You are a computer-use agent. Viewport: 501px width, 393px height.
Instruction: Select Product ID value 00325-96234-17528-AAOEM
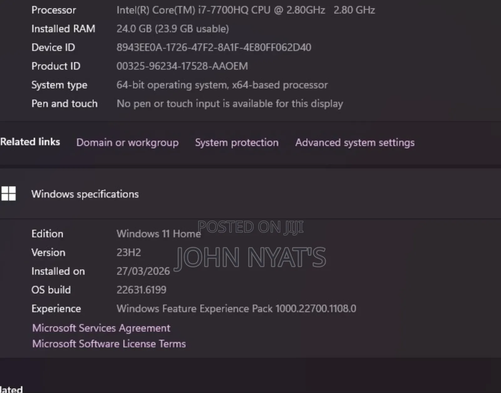[182, 66]
